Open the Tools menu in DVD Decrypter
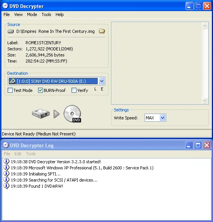This screenshot has width=213, height=222. (46, 14)
